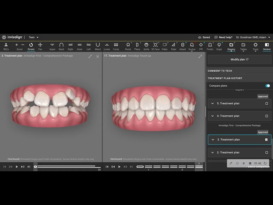Play the plan 3 animation

(17, 167)
